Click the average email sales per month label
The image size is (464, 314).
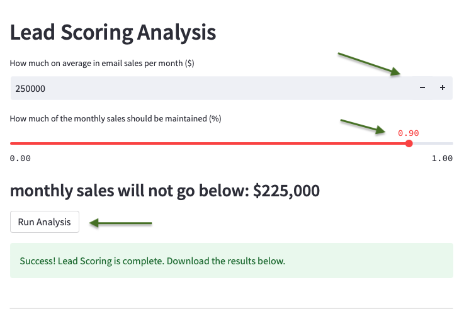click(102, 64)
